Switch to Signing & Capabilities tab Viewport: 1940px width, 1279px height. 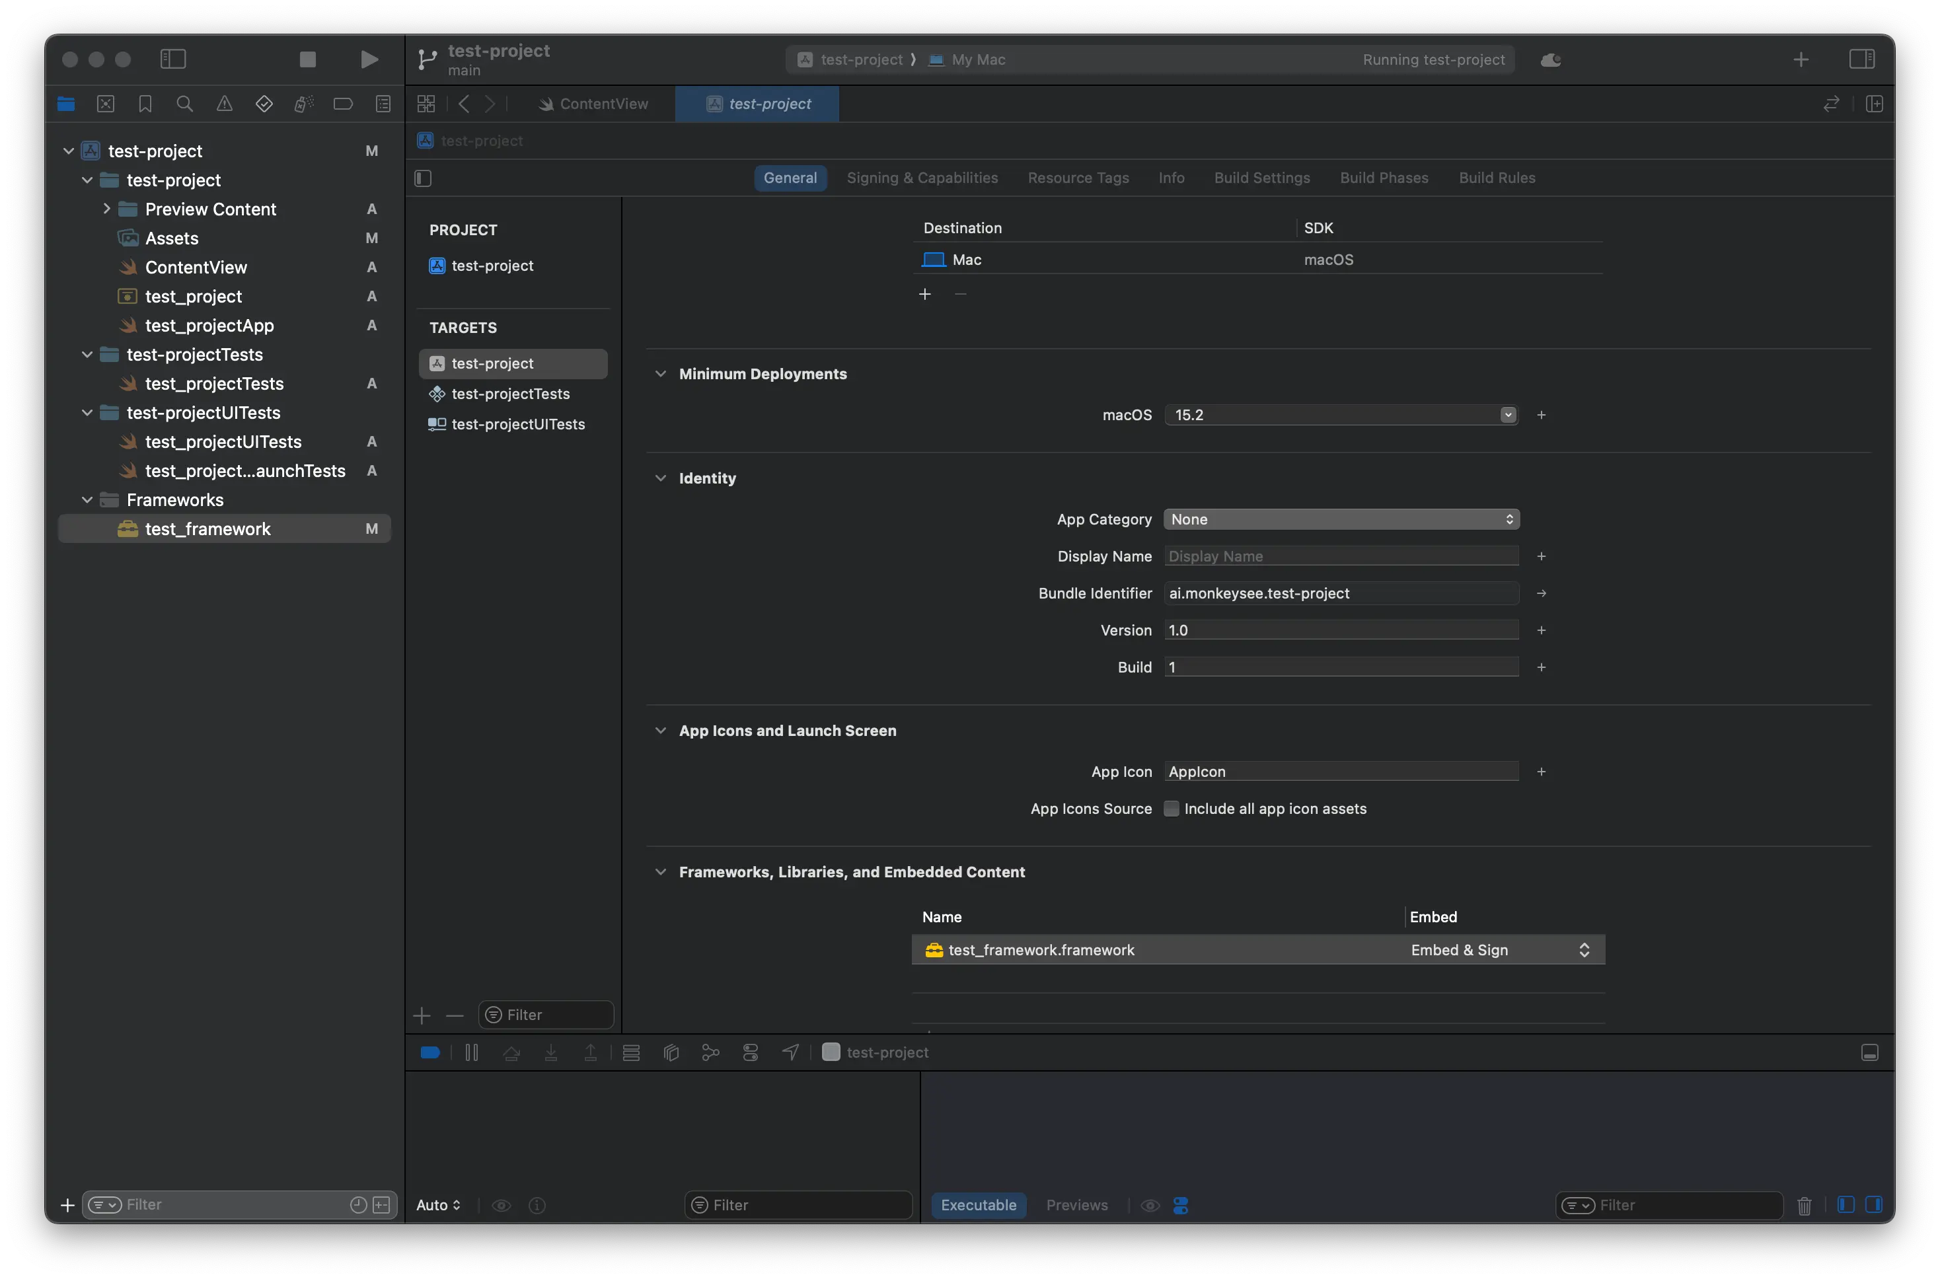tap(922, 178)
